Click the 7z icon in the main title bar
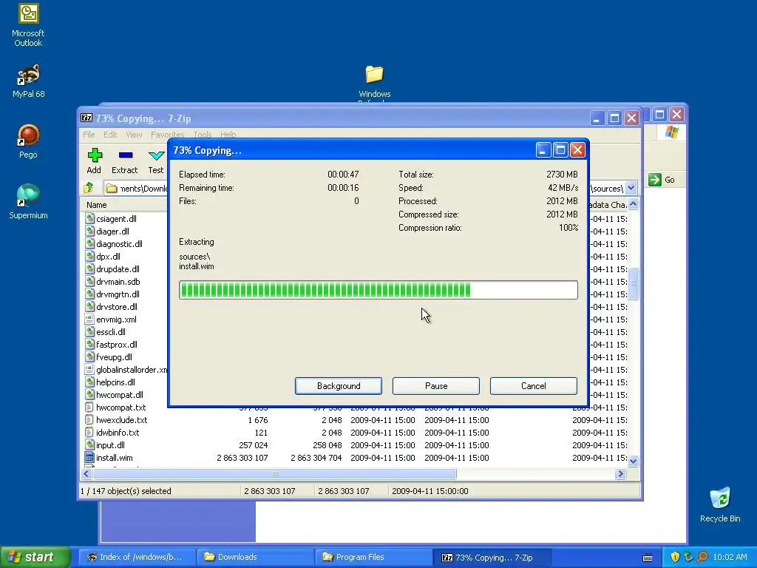Image resolution: width=757 pixels, height=568 pixels. coord(86,118)
